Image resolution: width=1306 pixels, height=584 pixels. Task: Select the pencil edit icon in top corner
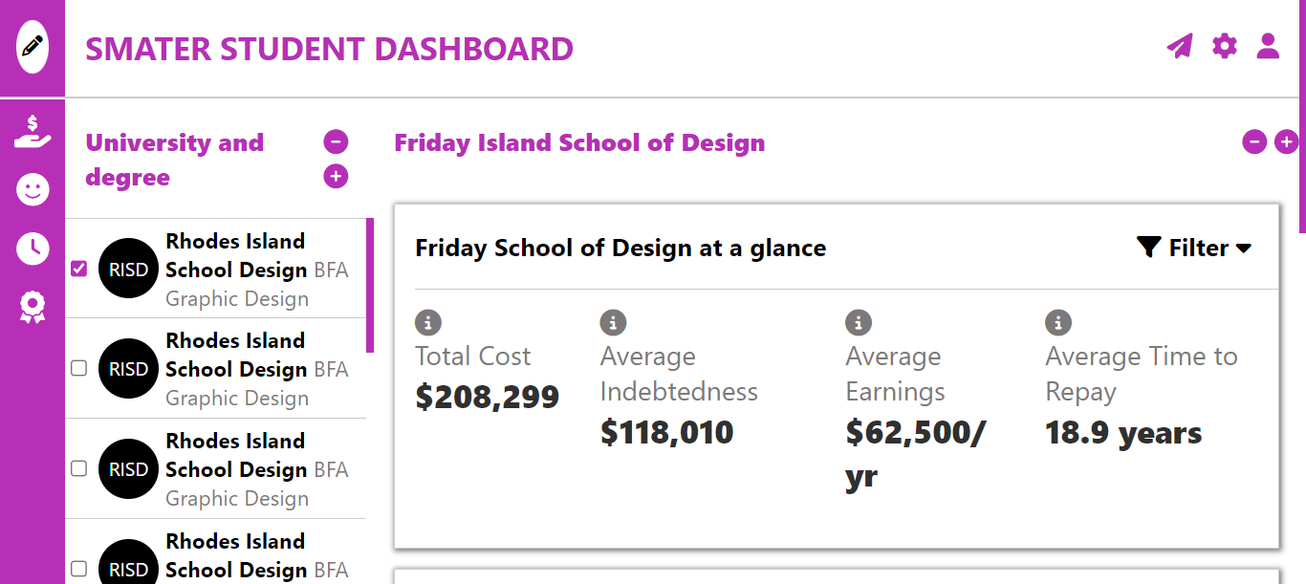(32, 45)
